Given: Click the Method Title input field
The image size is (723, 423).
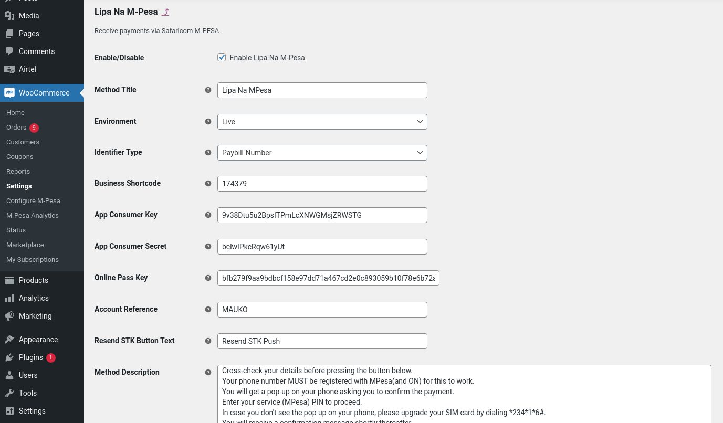Looking at the screenshot, I should [322, 90].
